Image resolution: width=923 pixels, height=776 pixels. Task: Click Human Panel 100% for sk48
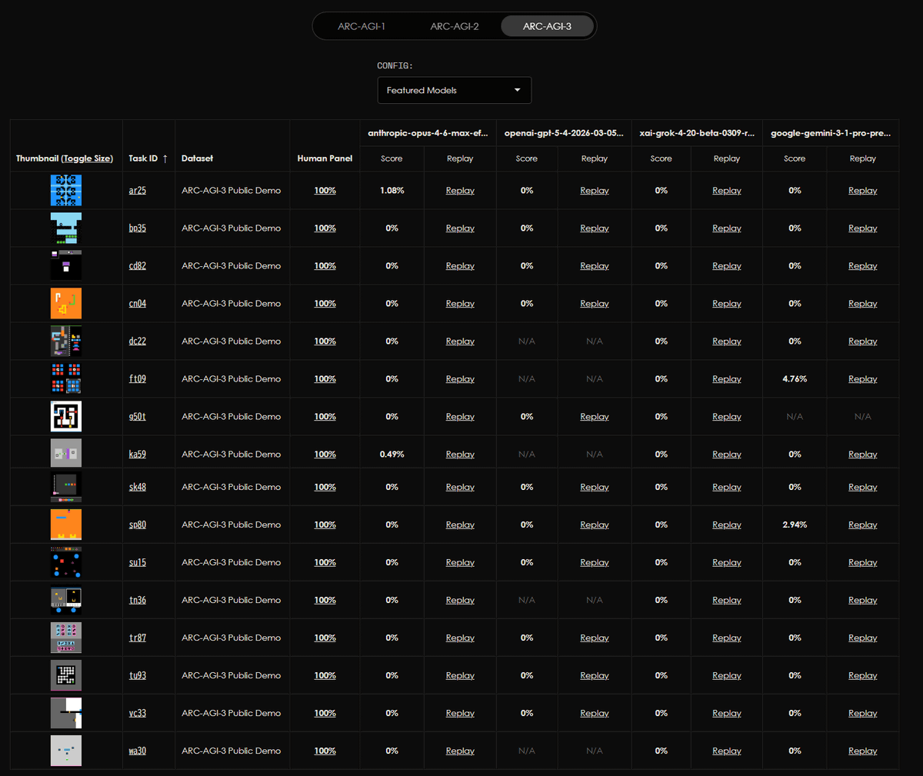[325, 487]
